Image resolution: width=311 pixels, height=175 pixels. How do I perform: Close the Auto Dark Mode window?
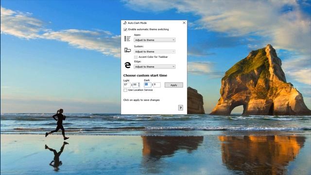click(184, 23)
